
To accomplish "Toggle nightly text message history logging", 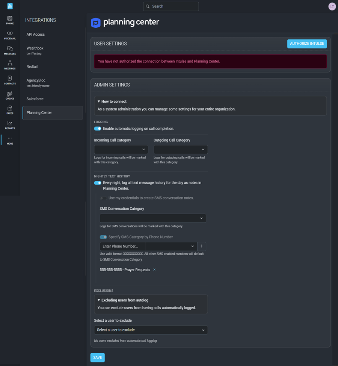I will pos(98,183).
